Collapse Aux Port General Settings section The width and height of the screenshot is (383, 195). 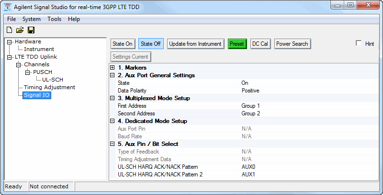tap(113, 75)
